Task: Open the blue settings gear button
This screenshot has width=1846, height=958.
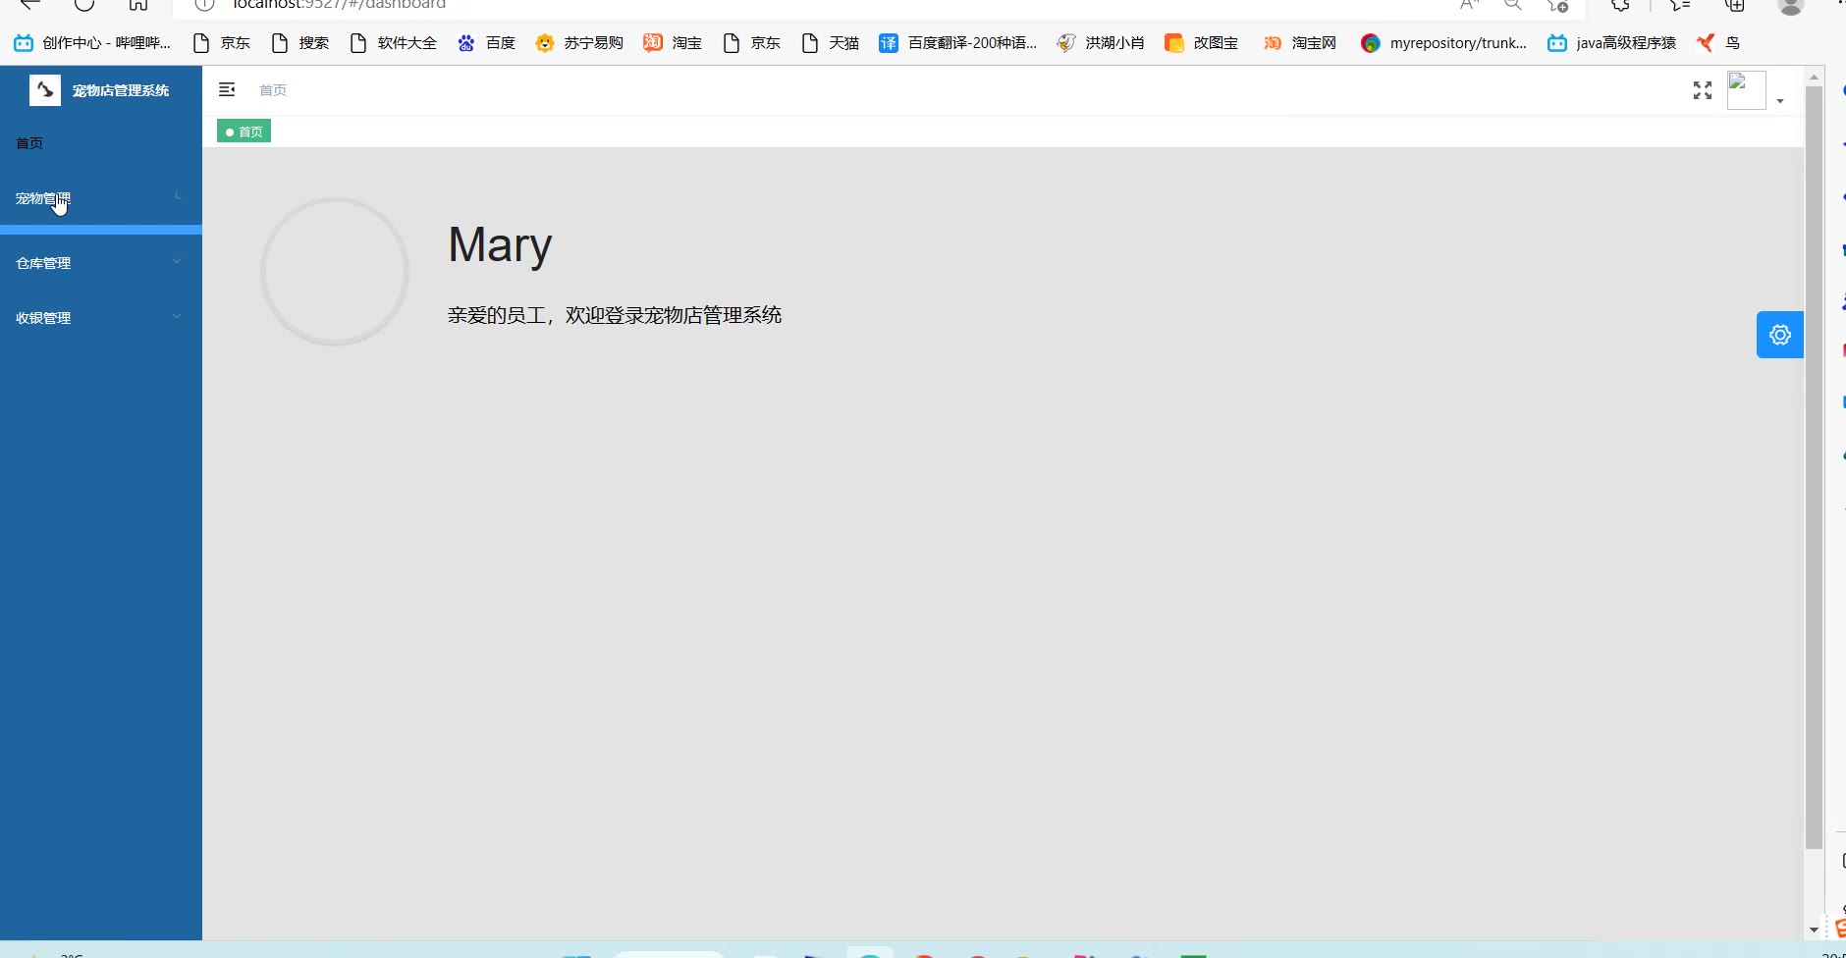Action: tap(1779, 335)
